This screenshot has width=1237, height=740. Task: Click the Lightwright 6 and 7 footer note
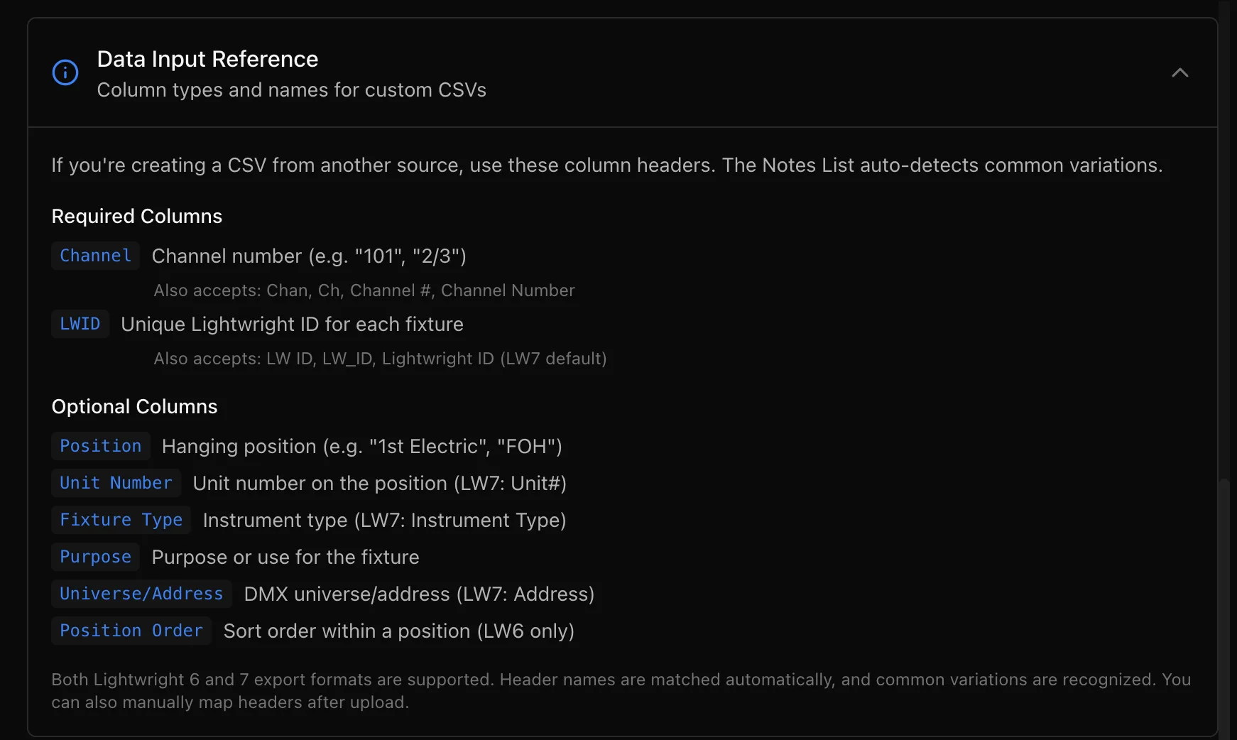pos(621,691)
